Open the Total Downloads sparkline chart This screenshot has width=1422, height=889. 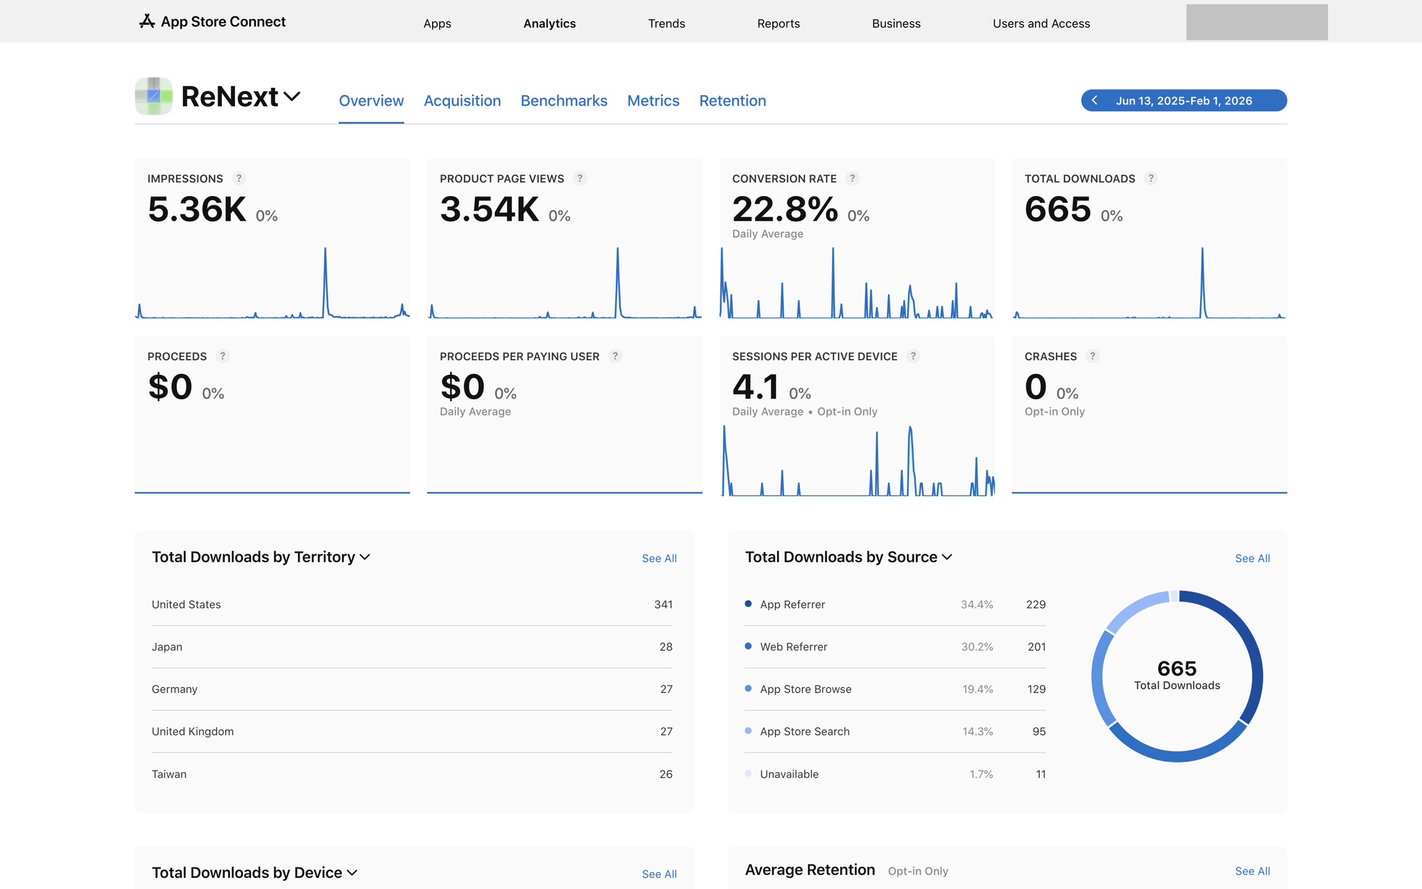[1149, 283]
